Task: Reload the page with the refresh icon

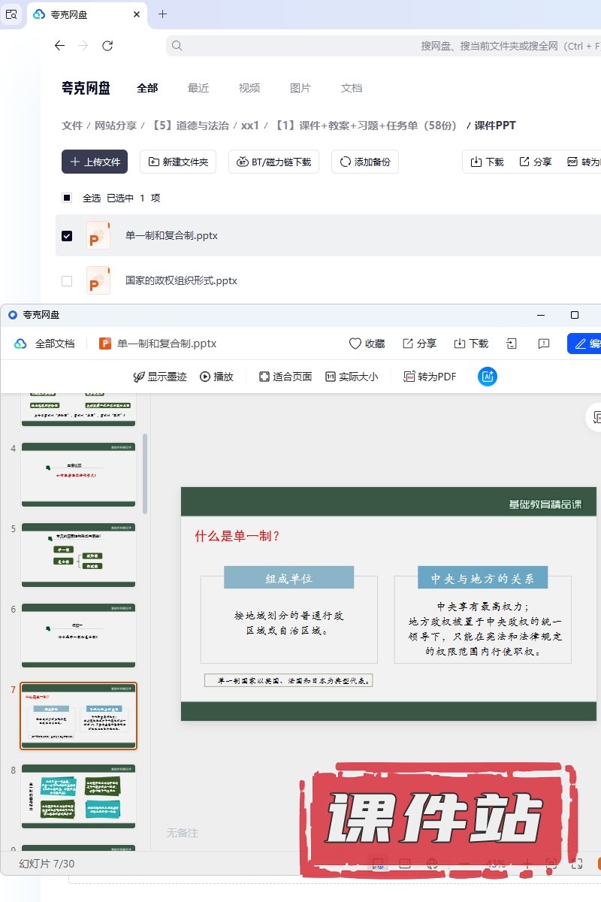Action: pos(107,46)
